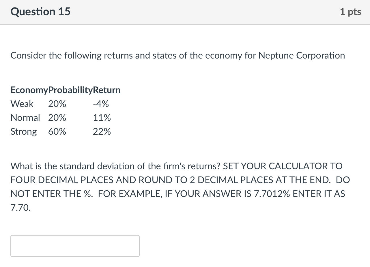Click the final 7.70 example answer
This screenshot has width=370, height=267.
click(x=20, y=208)
